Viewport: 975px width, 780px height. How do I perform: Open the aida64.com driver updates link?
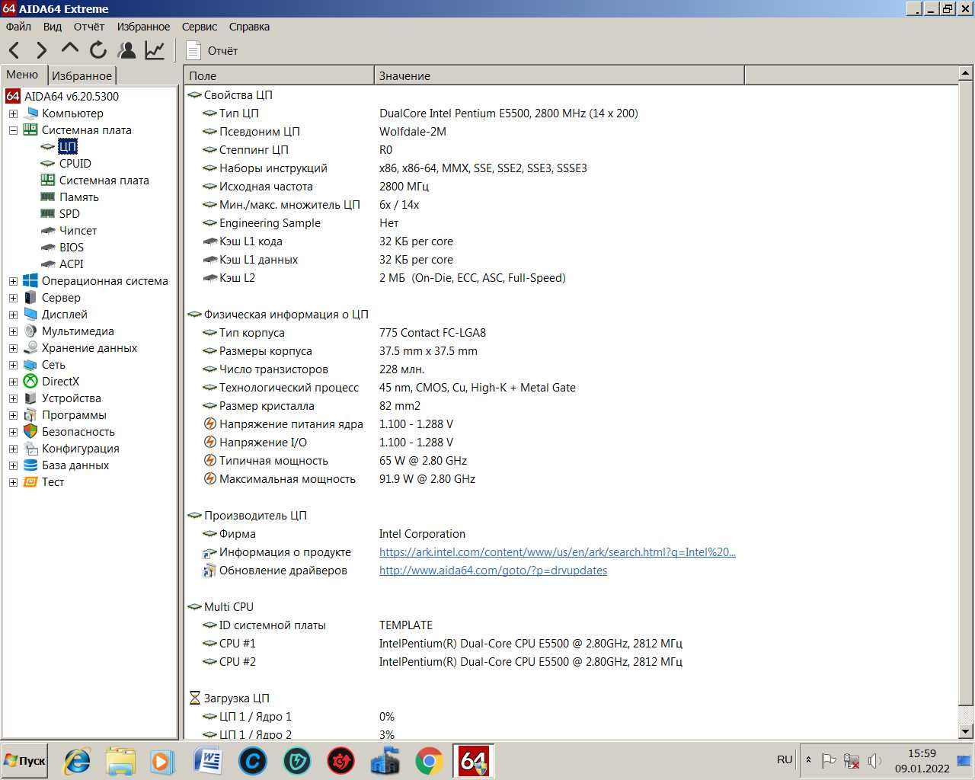(x=493, y=571)
